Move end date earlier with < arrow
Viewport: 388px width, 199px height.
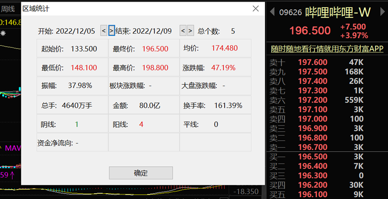click(x=183, y=30)
